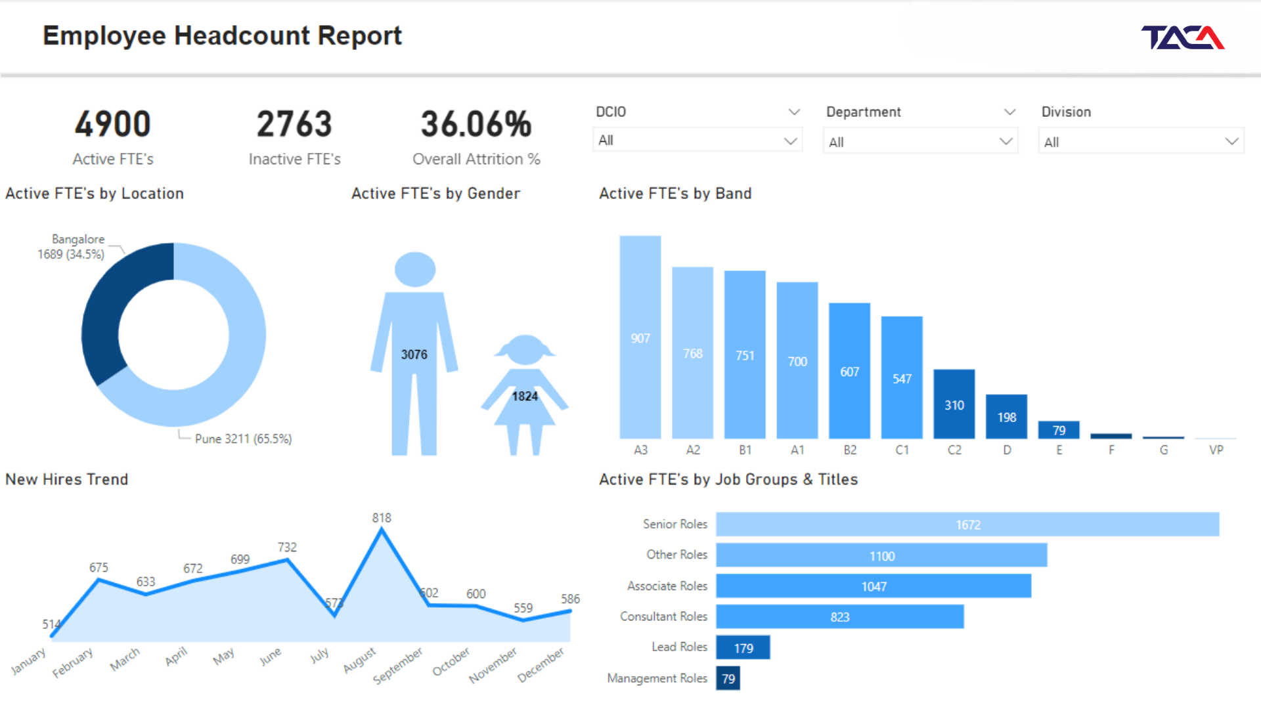Click the A2 band bar with 768
1261x709 pixels.
point(692,353)
